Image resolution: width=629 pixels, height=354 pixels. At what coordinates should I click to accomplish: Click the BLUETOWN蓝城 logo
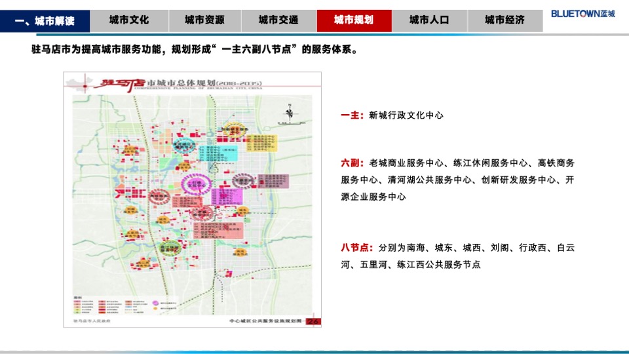583,13
